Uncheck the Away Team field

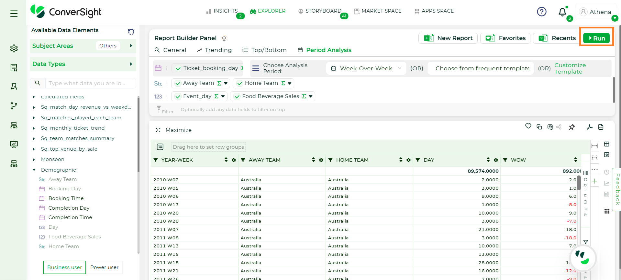178,84
